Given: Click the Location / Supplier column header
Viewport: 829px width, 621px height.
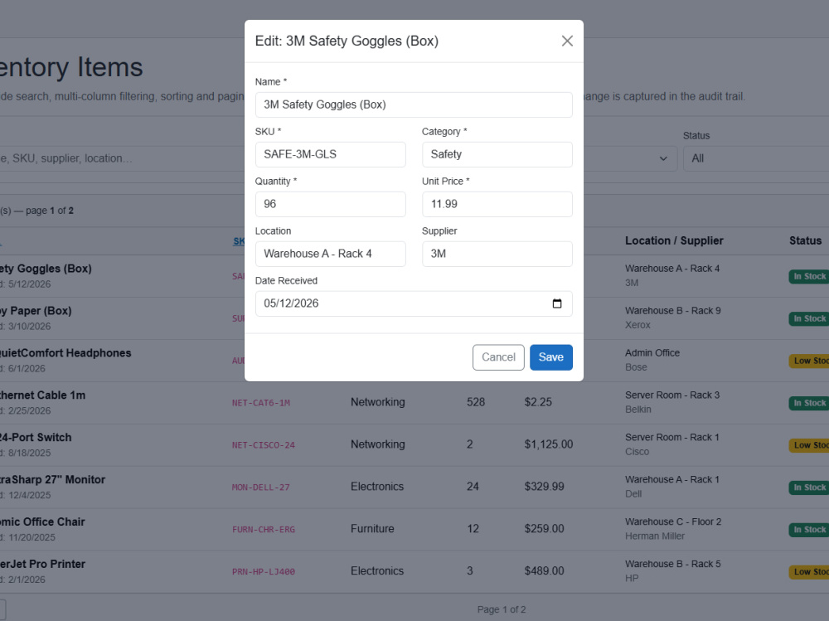Looking at the screenshot, I should tap(674, 240).
